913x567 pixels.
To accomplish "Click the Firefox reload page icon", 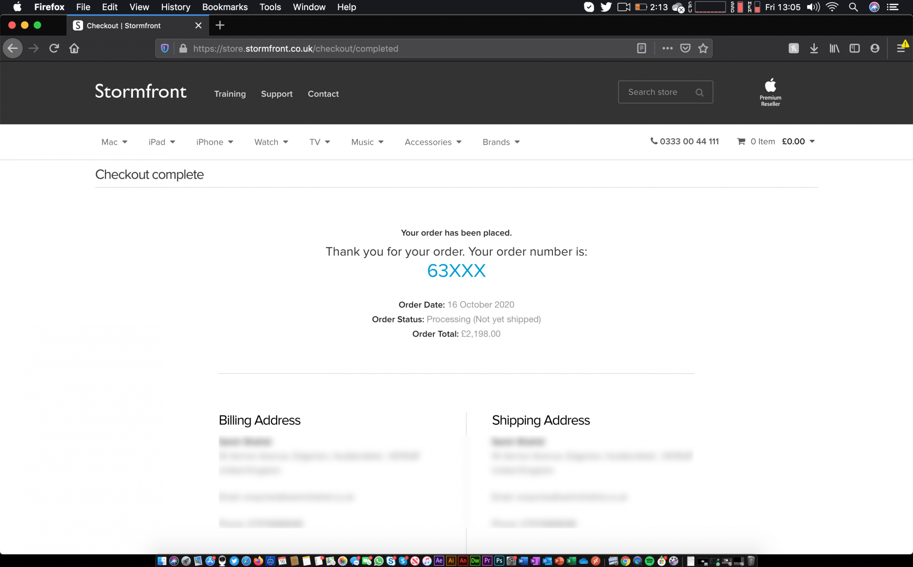I will tap(54, 48).
